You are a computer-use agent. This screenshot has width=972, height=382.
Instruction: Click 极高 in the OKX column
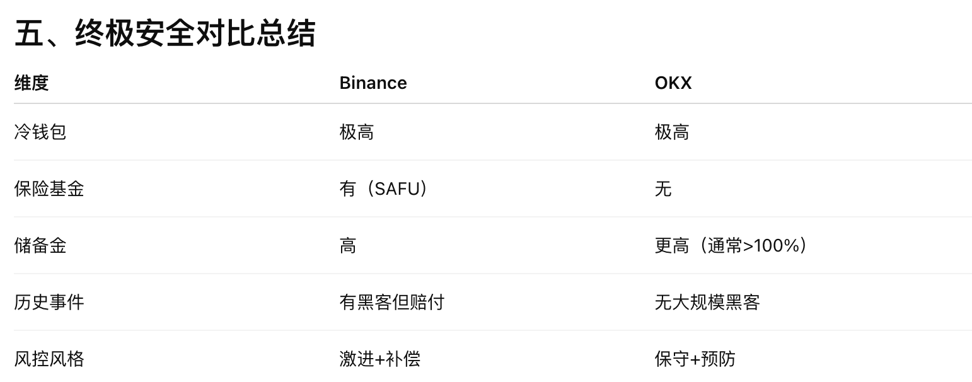[671, 132]
